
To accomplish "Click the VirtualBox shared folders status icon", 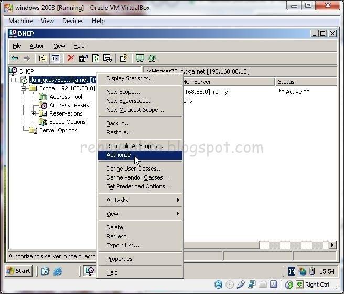I will click(262, 285).
